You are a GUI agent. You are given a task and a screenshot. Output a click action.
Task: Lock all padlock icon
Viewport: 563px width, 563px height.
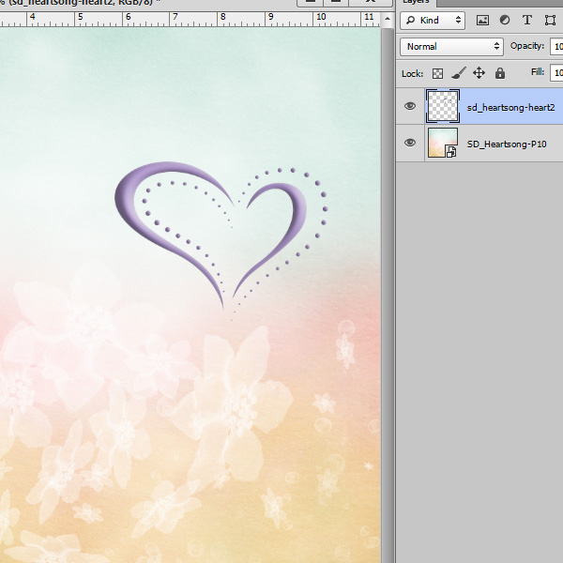coord(500,73)
